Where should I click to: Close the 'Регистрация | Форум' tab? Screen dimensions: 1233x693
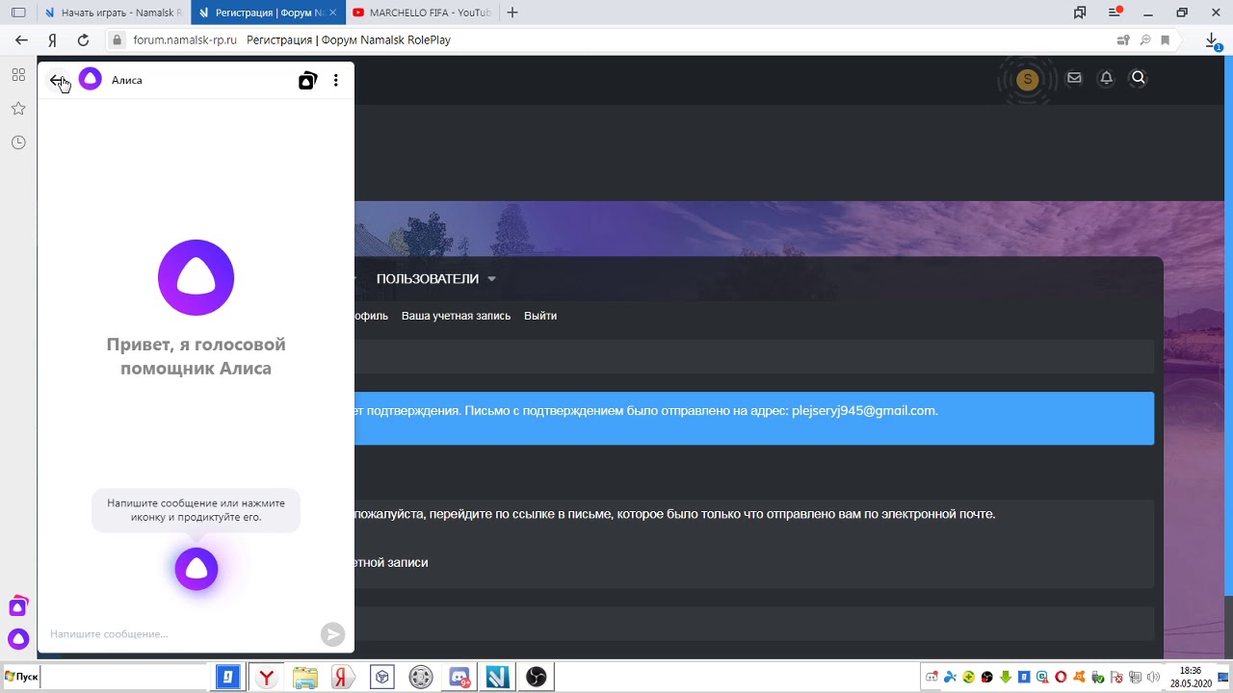(x=333, y=13)
